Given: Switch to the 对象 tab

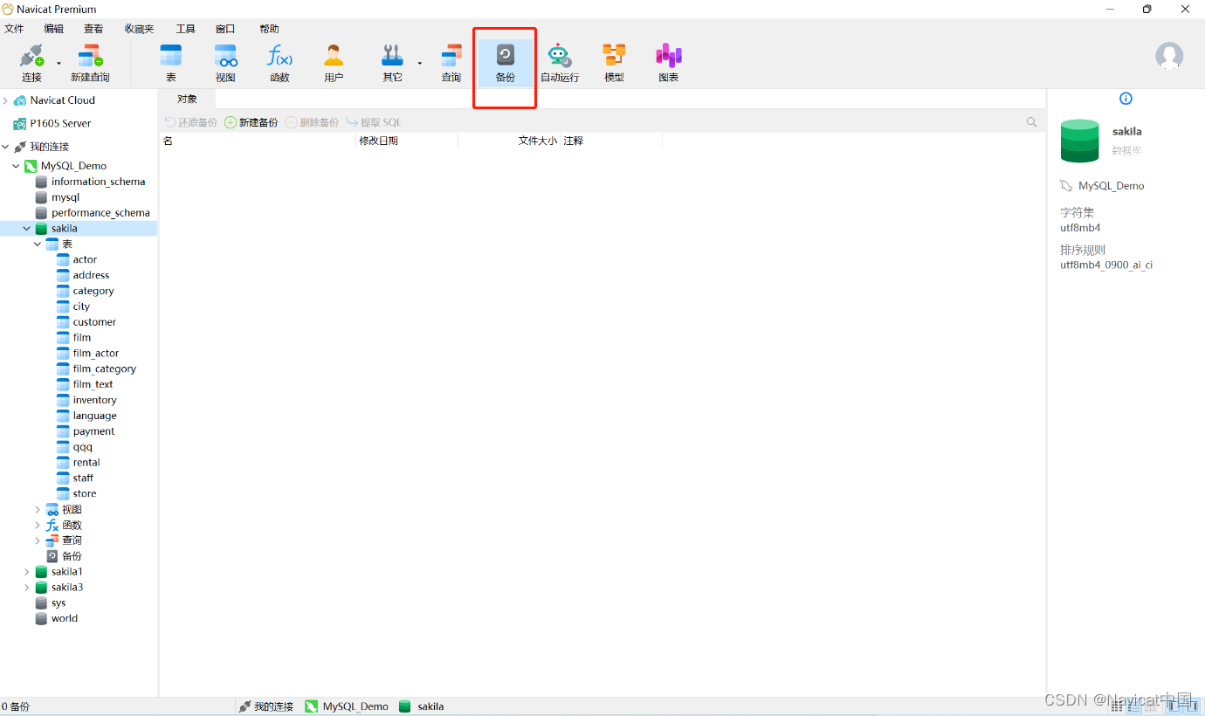Looking at the screenshot, I should (x=187, y=99).
